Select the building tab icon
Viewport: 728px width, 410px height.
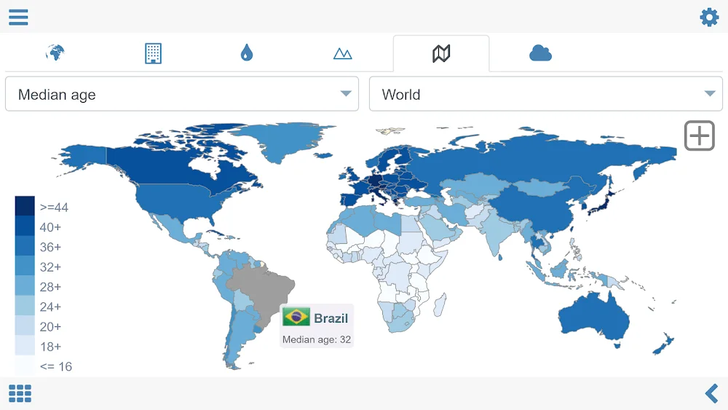(x=153, y=53)
